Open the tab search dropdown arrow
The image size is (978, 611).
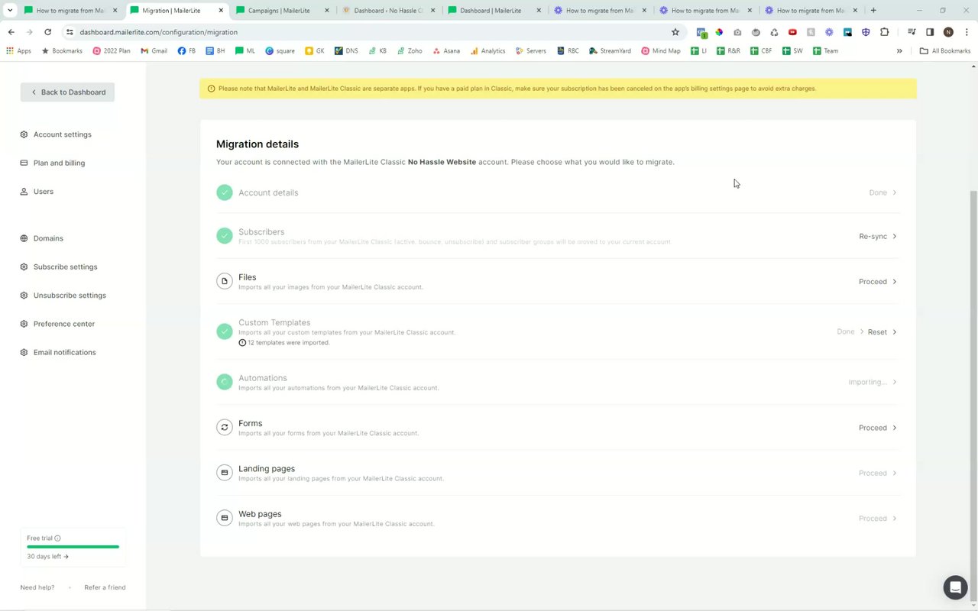(x=10, y=11)
